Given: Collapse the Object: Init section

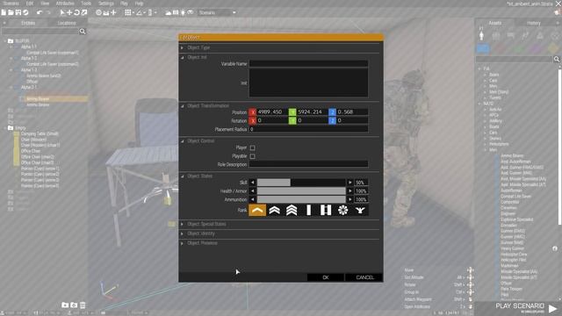Looking at the screenshot, I should [182, 57].
